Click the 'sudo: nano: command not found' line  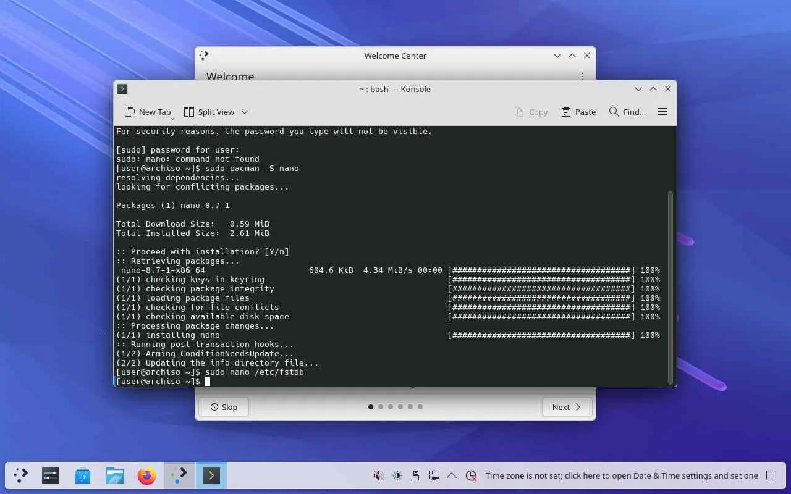coord(188,159)
